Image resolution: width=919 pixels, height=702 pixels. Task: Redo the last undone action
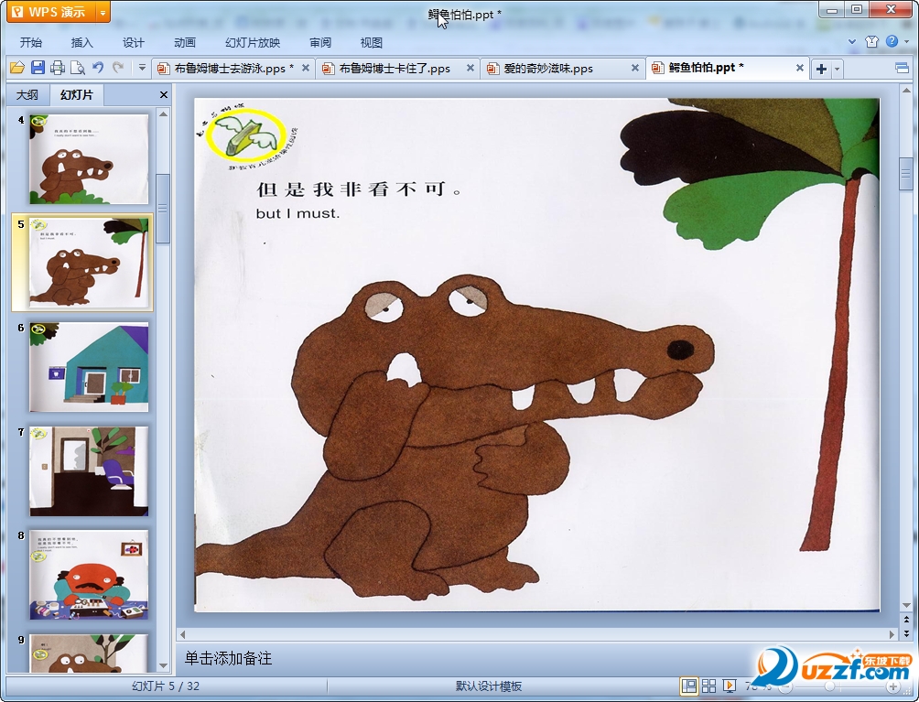(x=118, y=68)
